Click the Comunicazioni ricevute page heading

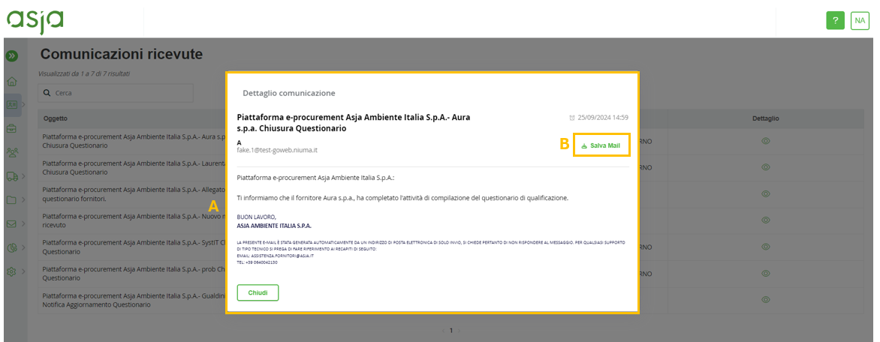121,55
